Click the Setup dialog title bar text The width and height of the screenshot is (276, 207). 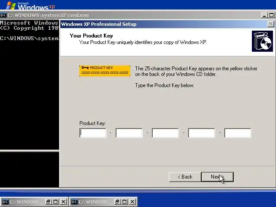coord(99,24)
